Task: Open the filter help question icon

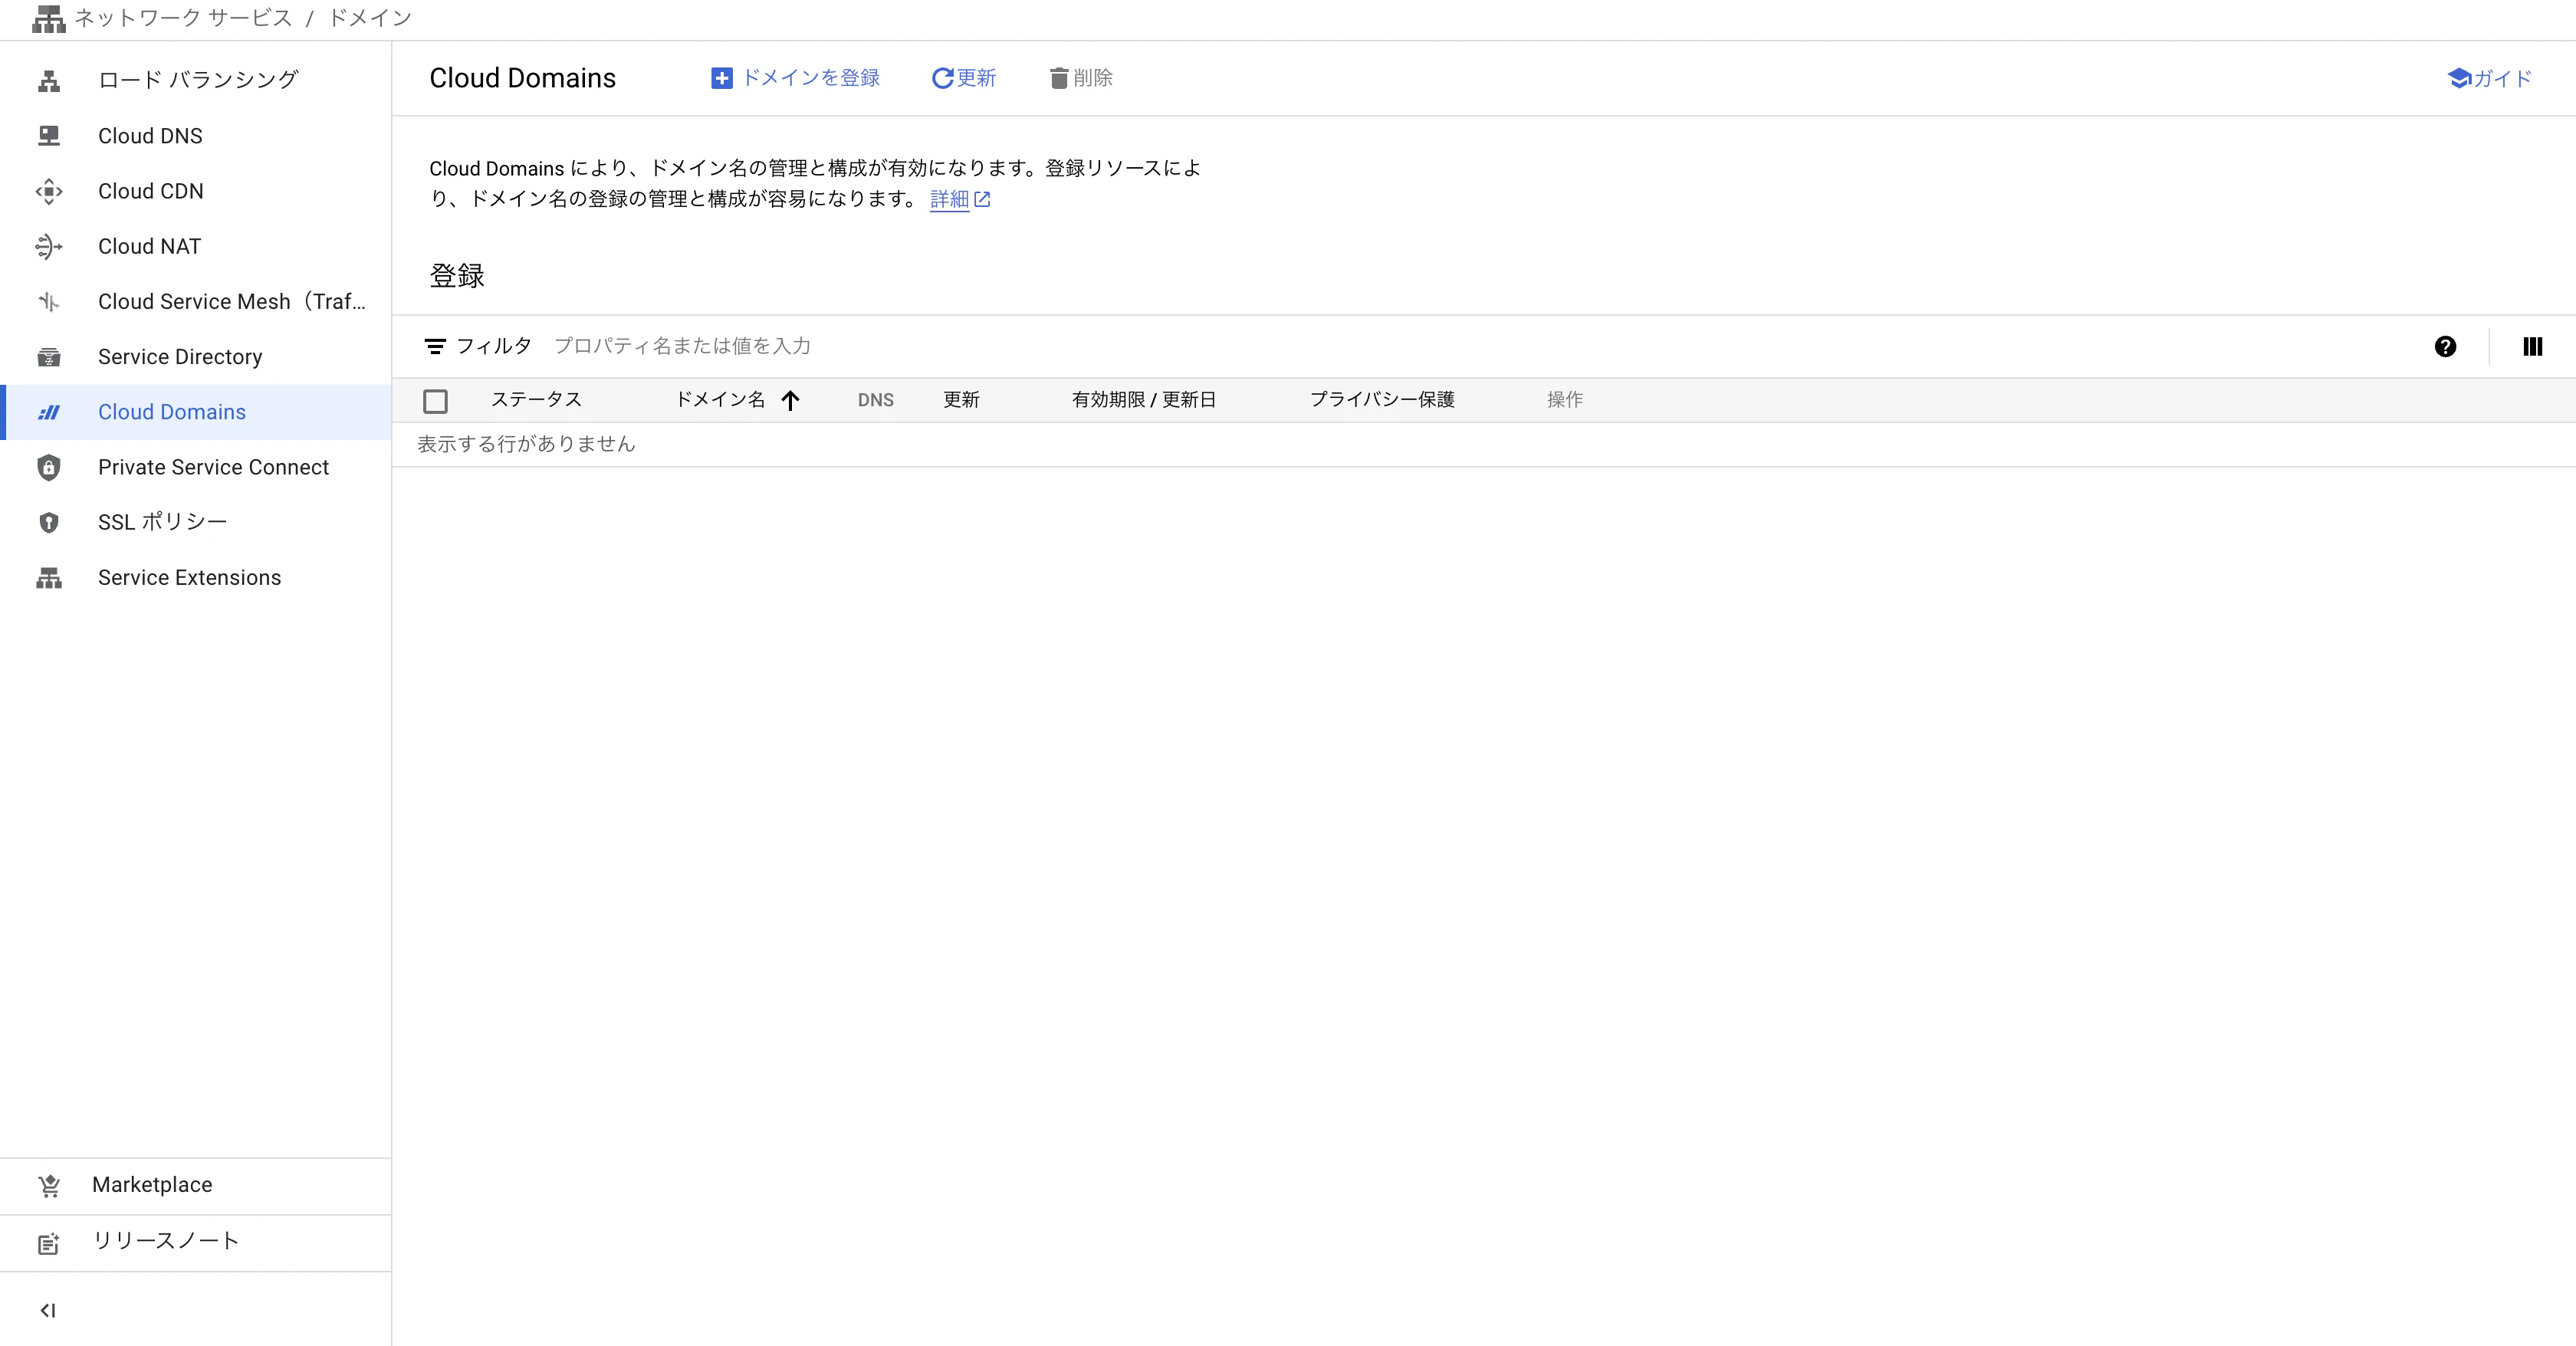Action: click(x=2445, y=346)
